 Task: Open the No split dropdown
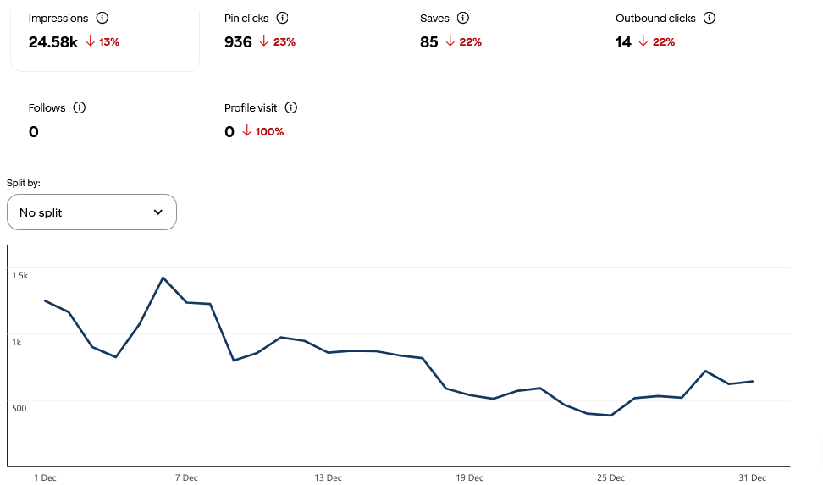pyautogui.click(x=91, y=212)
